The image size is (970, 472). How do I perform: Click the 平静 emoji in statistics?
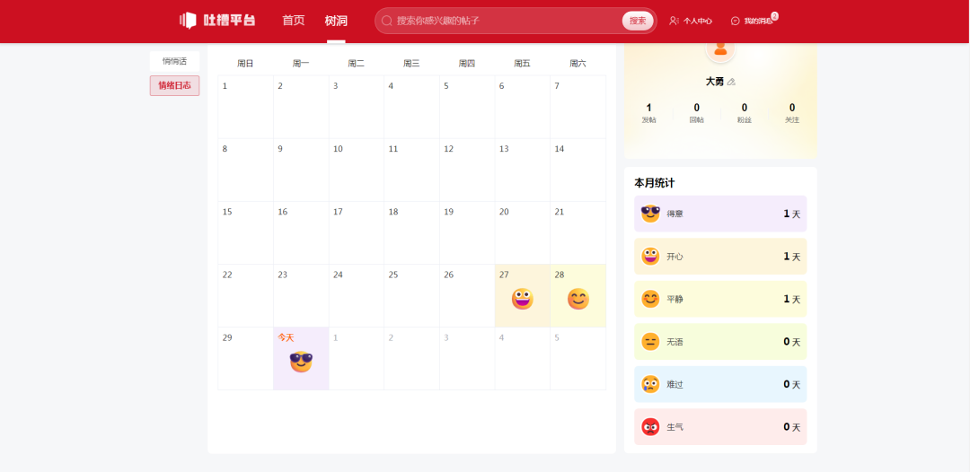coord(650,299)
